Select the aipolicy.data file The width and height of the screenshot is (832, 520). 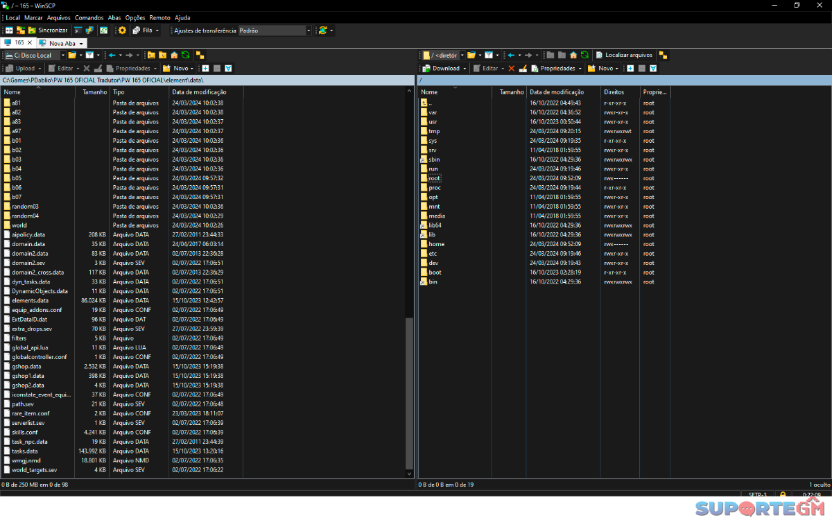[28, 234]
